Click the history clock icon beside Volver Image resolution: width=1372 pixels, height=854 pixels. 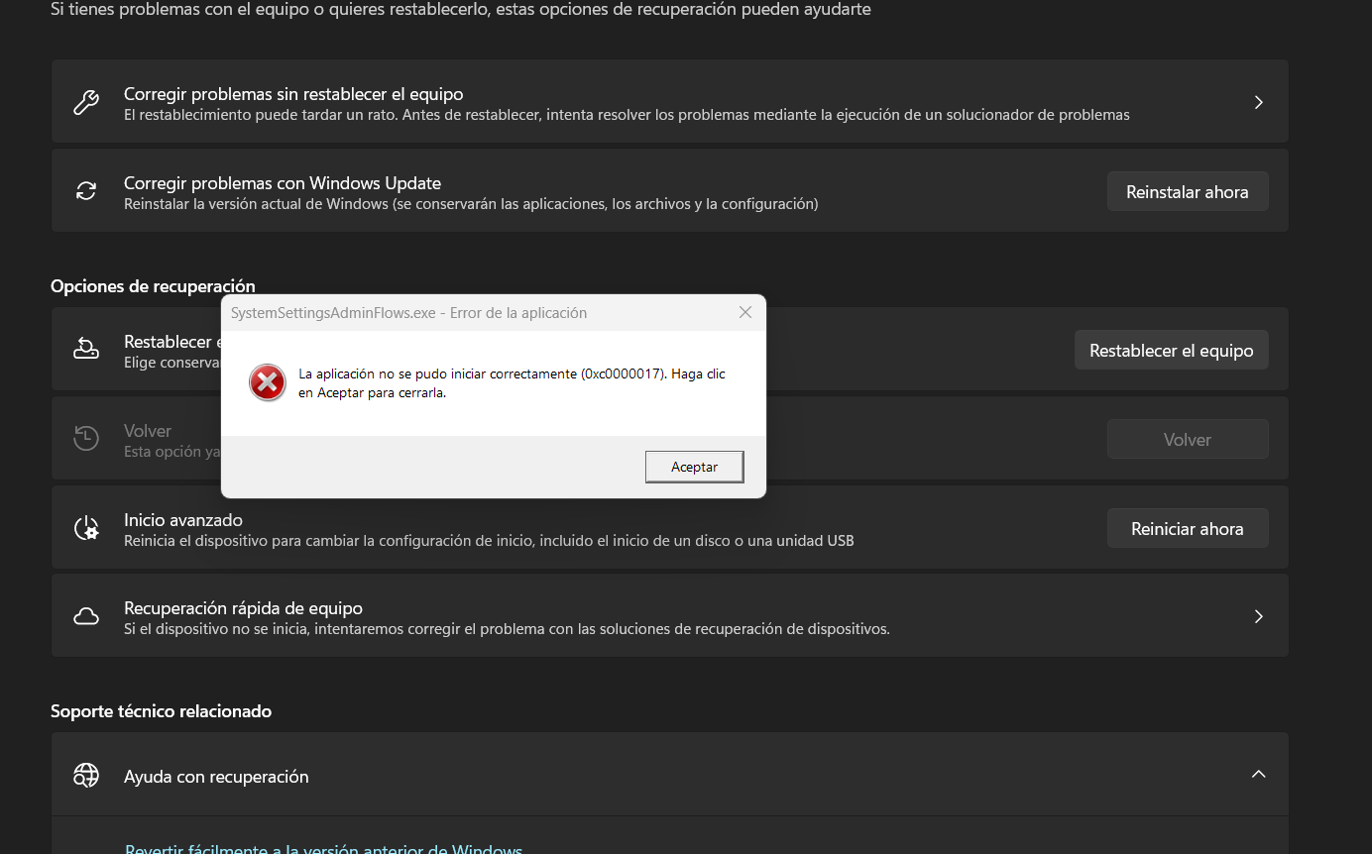click(86, 438)
